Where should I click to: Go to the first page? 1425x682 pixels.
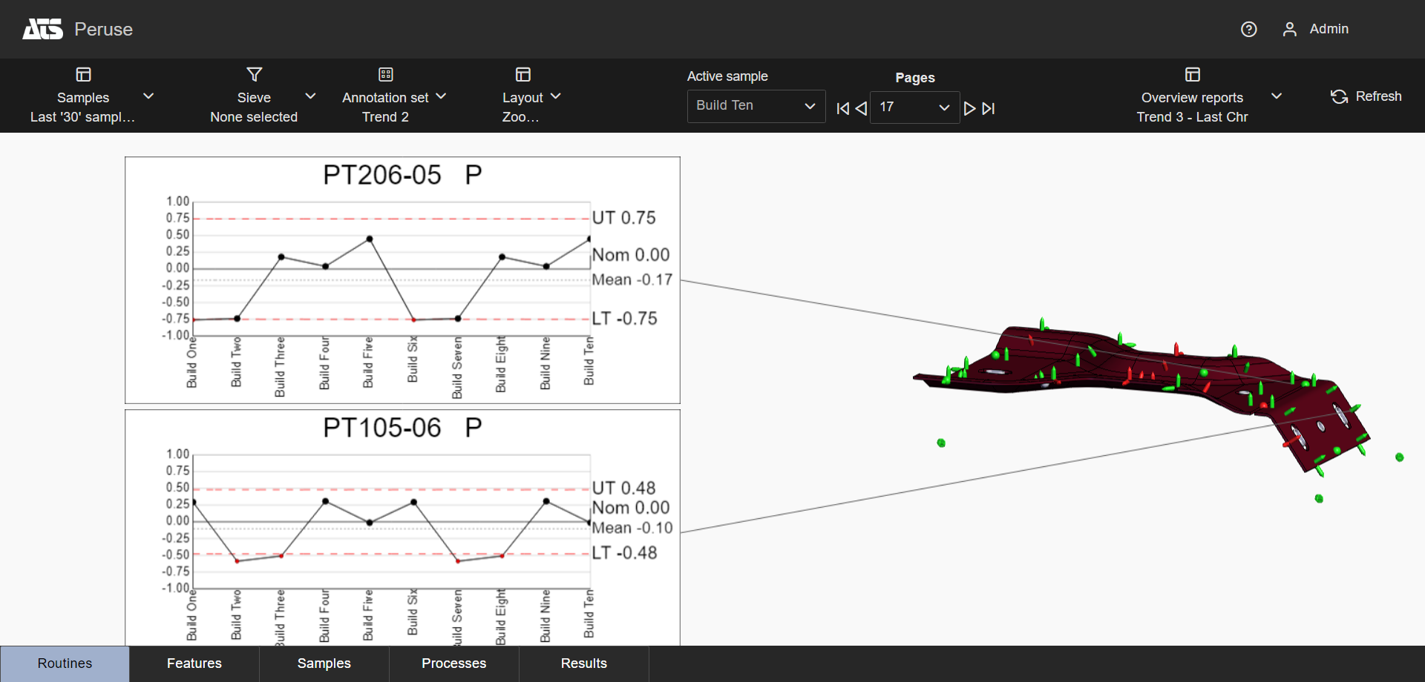coord(842,108)
